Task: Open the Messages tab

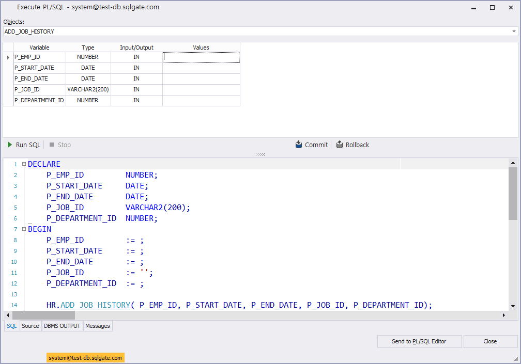Action: click(x=97, y=326)
